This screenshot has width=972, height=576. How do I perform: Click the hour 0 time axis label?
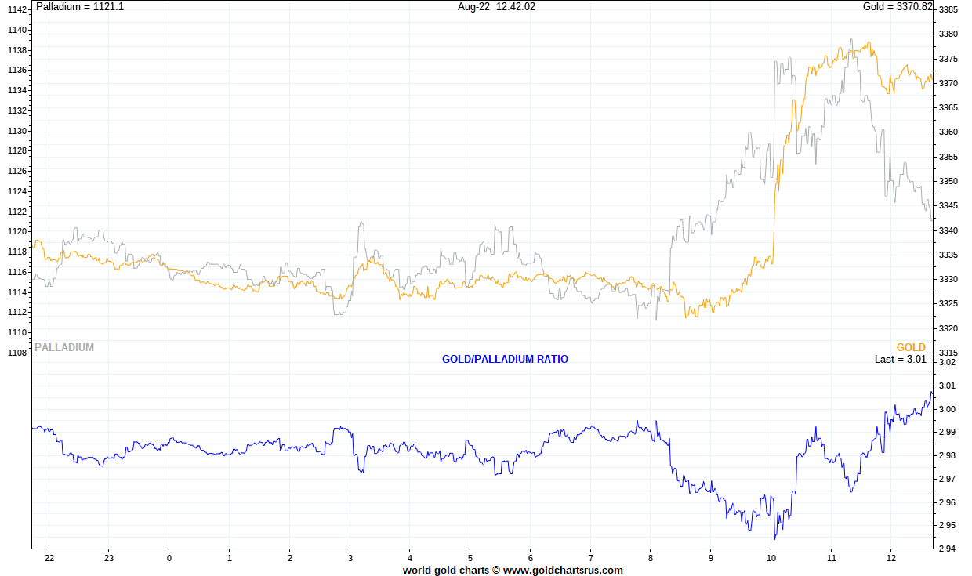[x=169, y=558]
